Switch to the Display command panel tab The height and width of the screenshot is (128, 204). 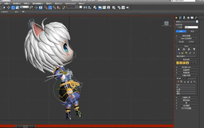click(192, 18)
